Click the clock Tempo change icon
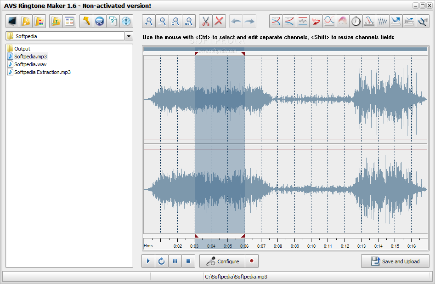The height and width of the screenshot is (284, 435). (356, 21)
